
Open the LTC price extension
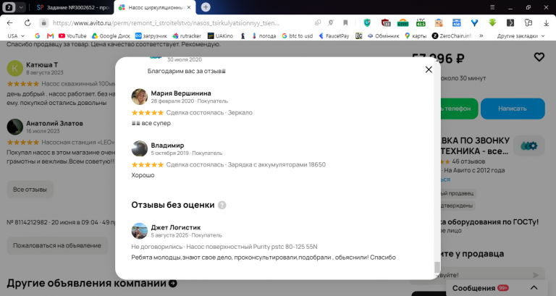click(x=421, y=22)
